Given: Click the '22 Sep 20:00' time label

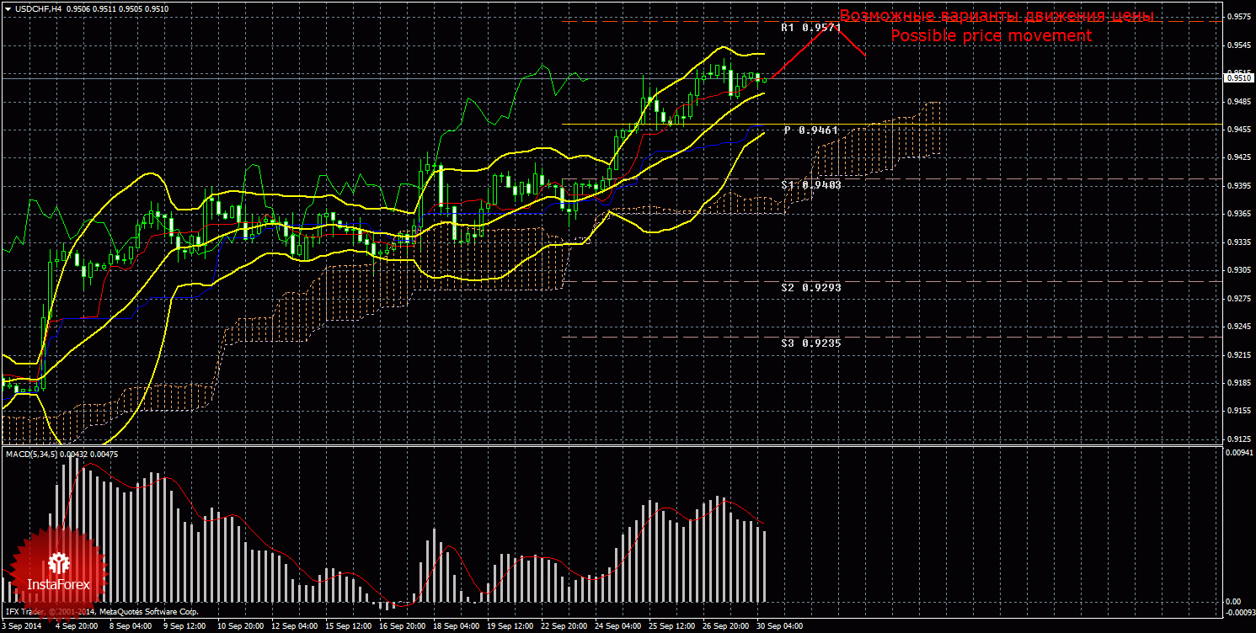Looking at the screenshot, I should click(x=564, y=626).
